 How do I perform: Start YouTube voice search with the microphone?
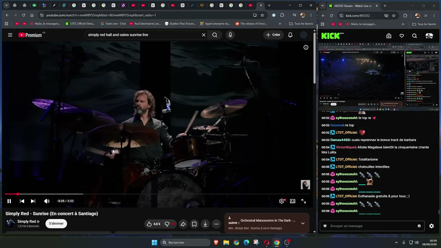click(x=230, y=35)
